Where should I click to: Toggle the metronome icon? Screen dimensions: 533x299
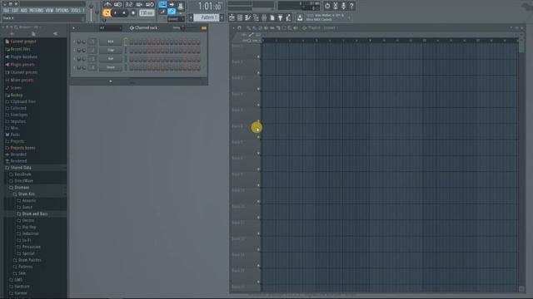tap(107, 4)
